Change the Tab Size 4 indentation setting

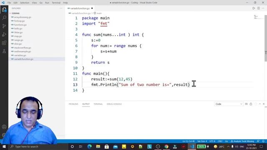coord(202,141)
